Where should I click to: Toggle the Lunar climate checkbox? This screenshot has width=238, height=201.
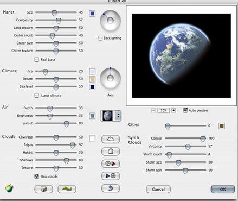36,96
